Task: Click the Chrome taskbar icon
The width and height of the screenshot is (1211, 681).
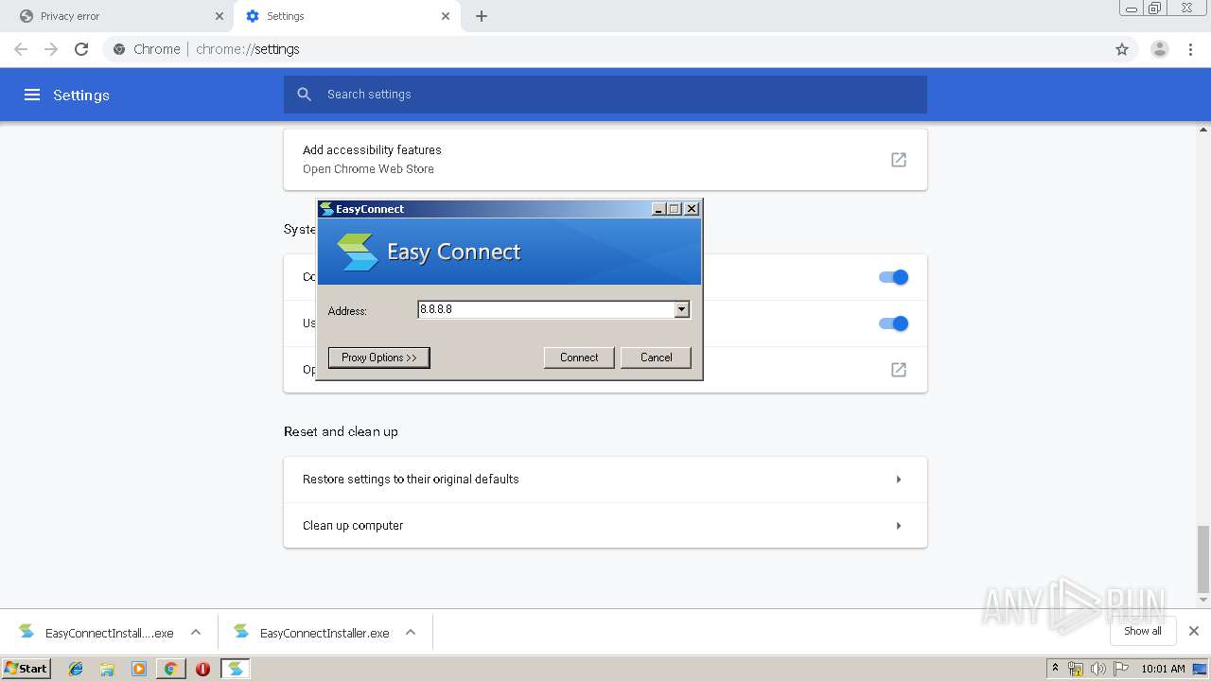Action: click(170, 669)
